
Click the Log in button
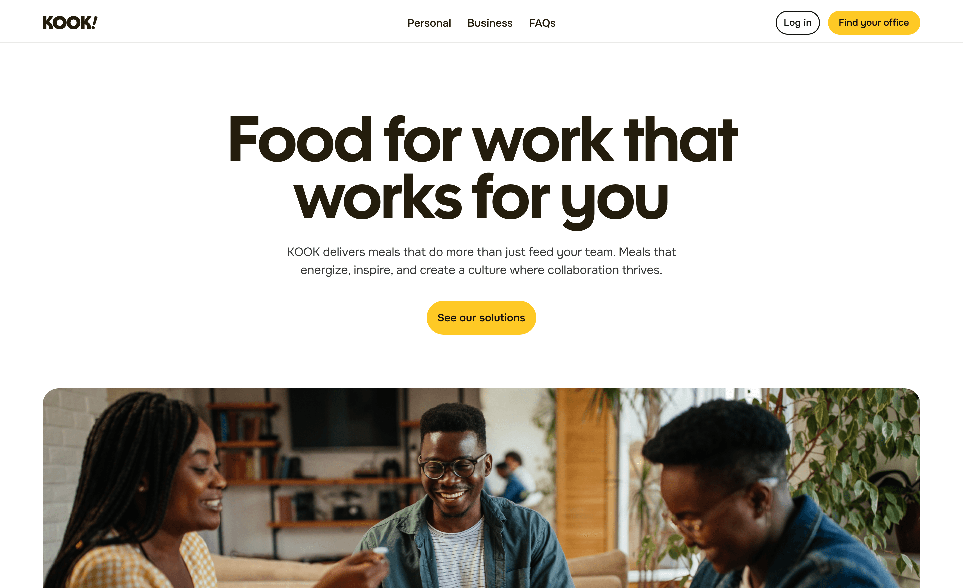pyautogui.click(x=797, y=23)
